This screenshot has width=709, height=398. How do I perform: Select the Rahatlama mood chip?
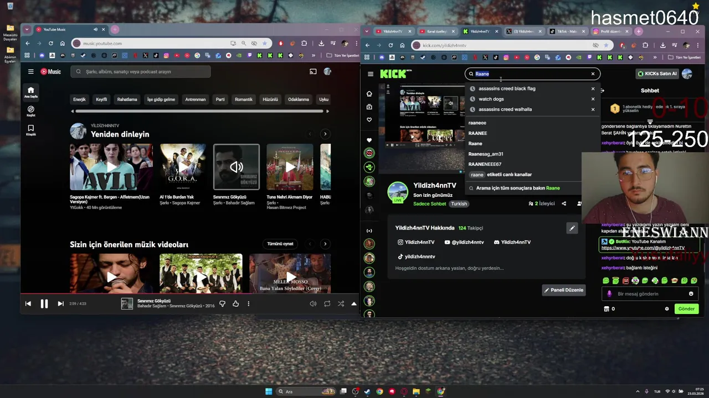pyautogui.click(x=127, y=99)
